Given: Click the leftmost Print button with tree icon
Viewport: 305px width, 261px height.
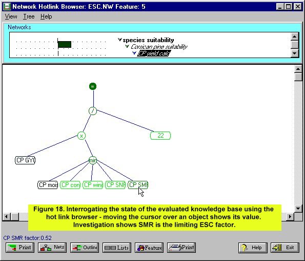Looking at the screenshot, I should (20, 248).
